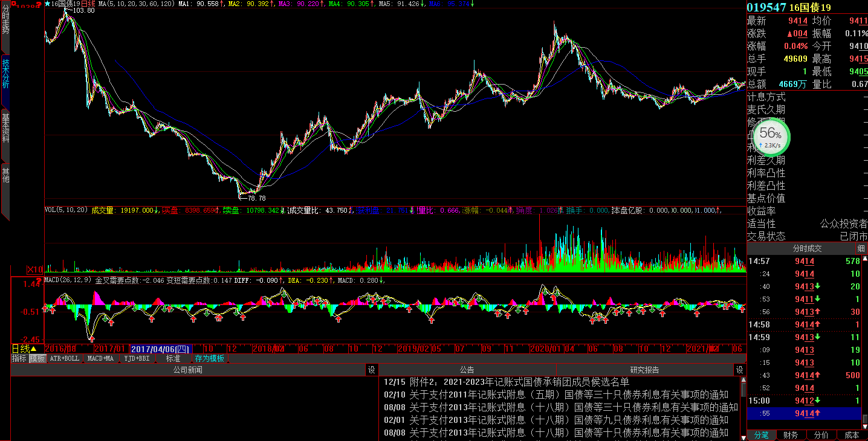The height and width of the screenshot is (441, 868).
Task: Click the cyan star beside 16国债19
Action: tap(48, 4)
